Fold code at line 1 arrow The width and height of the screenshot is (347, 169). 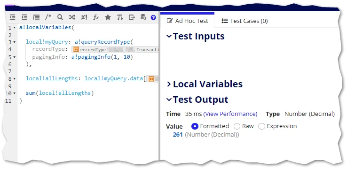[15, 28]
